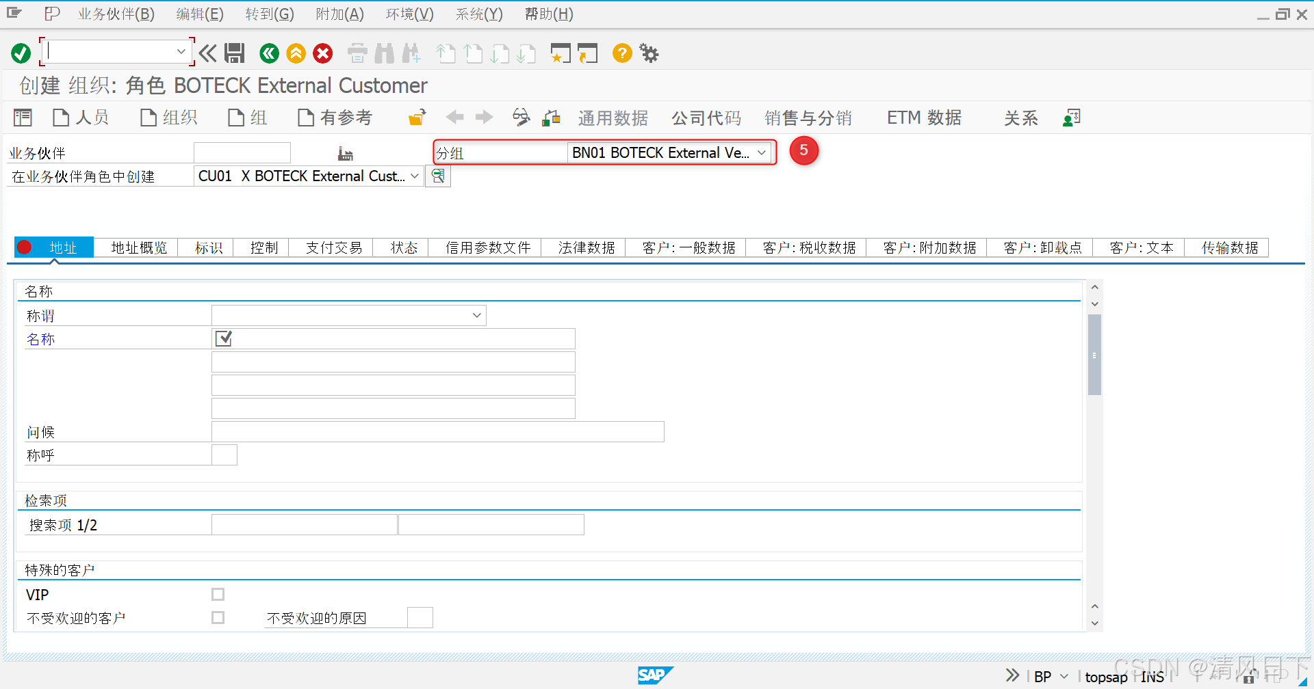Click the Help question mark icon
This screenshot has height=689, width=1314.
(x=621, y=53)
